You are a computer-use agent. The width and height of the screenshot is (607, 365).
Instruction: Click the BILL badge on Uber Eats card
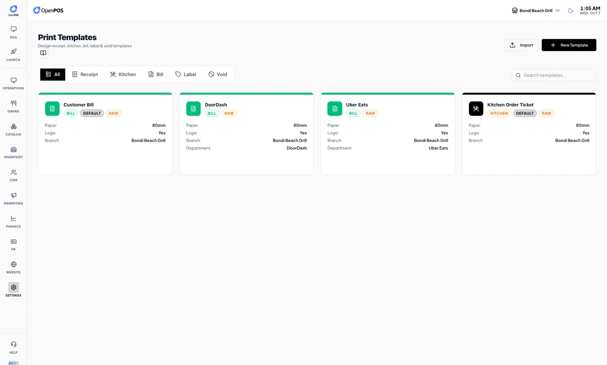coord(353,113)
